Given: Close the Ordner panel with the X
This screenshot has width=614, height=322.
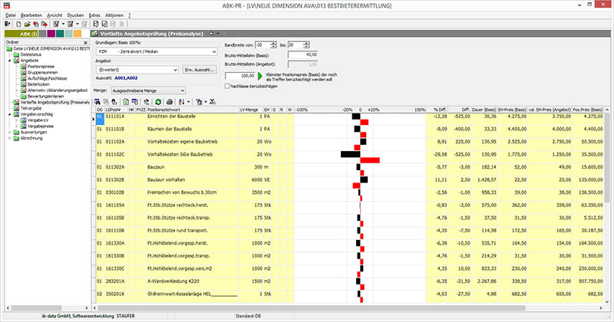Looking at the screenshot, I should coord(85,42).
